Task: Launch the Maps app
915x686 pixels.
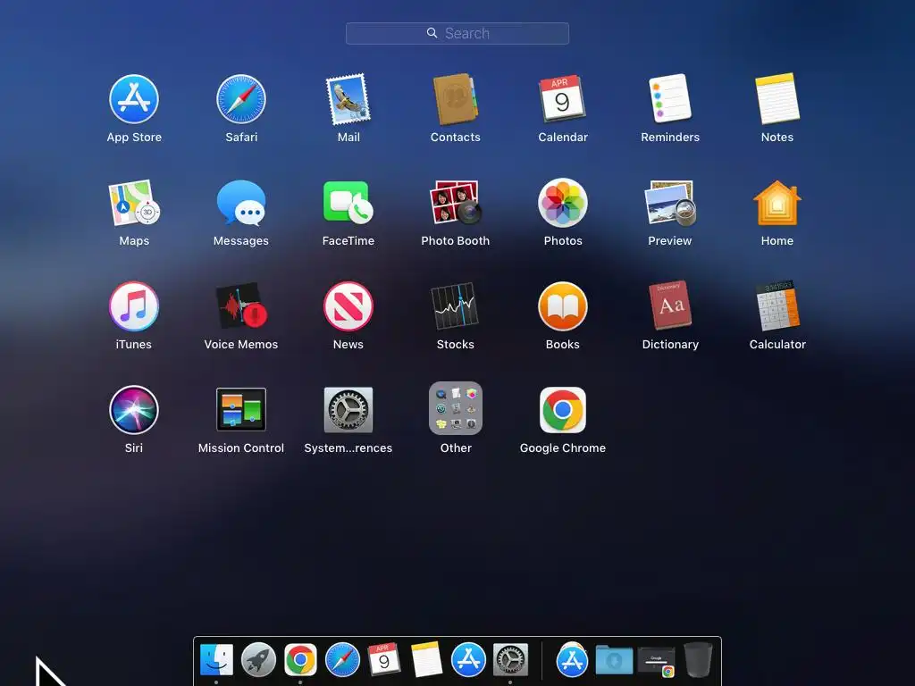Action: click(134, 203)
